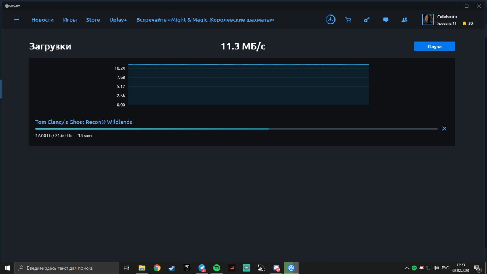
Task: Click the 12.60 ГБ / 21.60 ГБ size text
Action: 53,135
